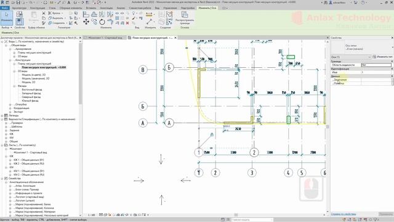Viewport: 394px width, 222px height.
Task: Open the Справка по свойствам help link
Action: [x=344, y=214]
